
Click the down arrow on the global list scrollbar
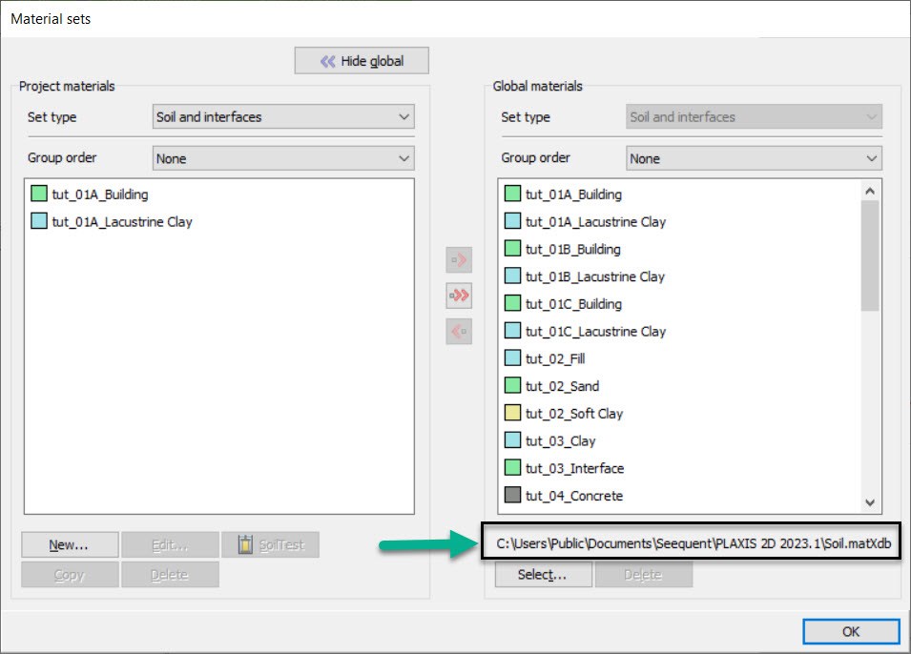click(869, 502)
